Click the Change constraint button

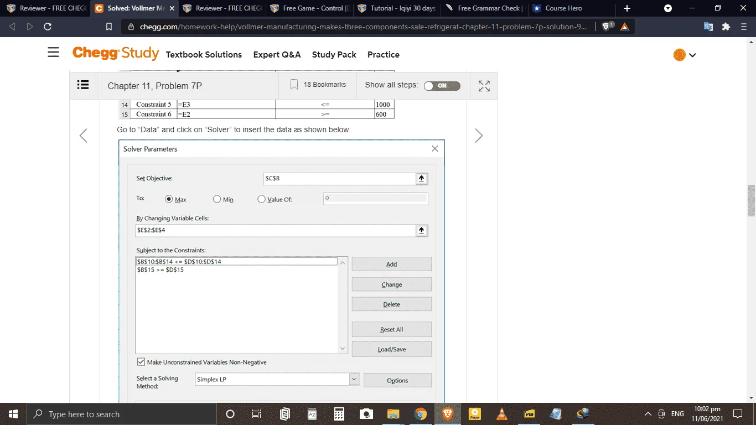pos(391,284)
